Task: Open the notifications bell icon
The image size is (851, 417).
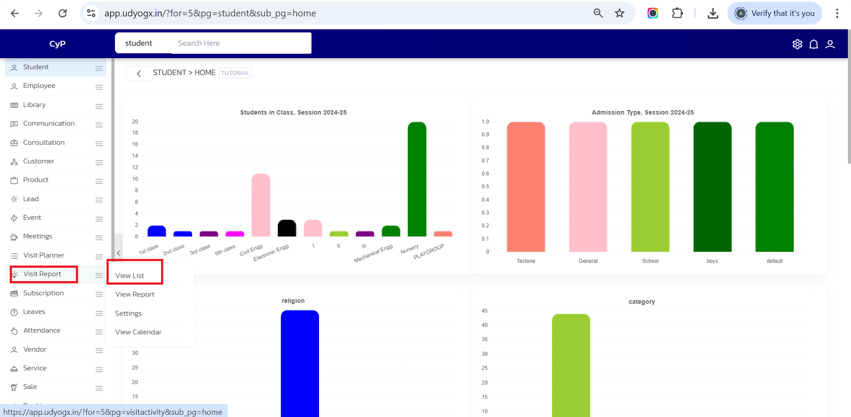Action: click(x=814, y=44)
